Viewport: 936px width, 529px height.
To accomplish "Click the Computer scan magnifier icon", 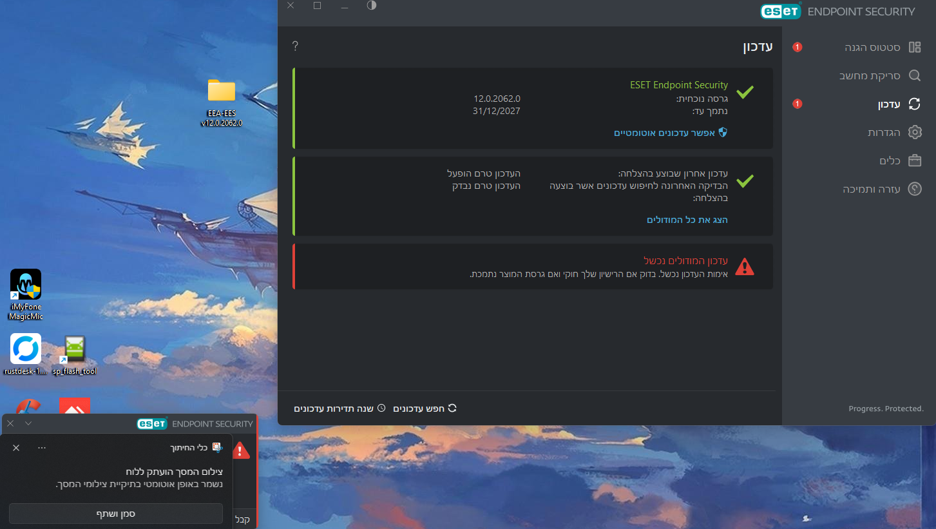I will point(914,75).
